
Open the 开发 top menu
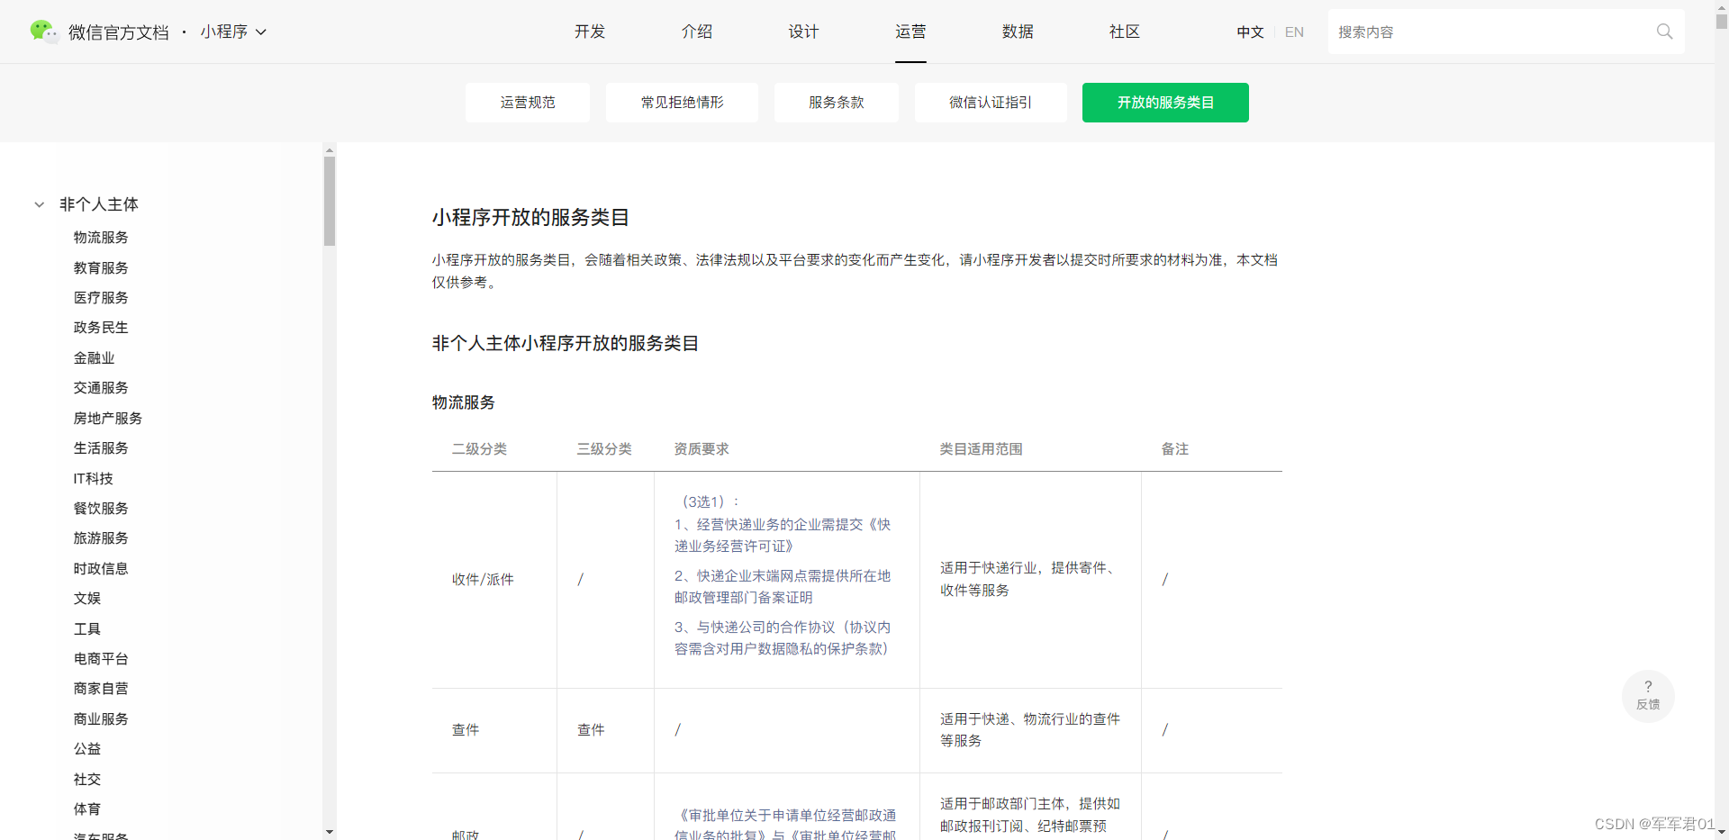pos(590,32)
